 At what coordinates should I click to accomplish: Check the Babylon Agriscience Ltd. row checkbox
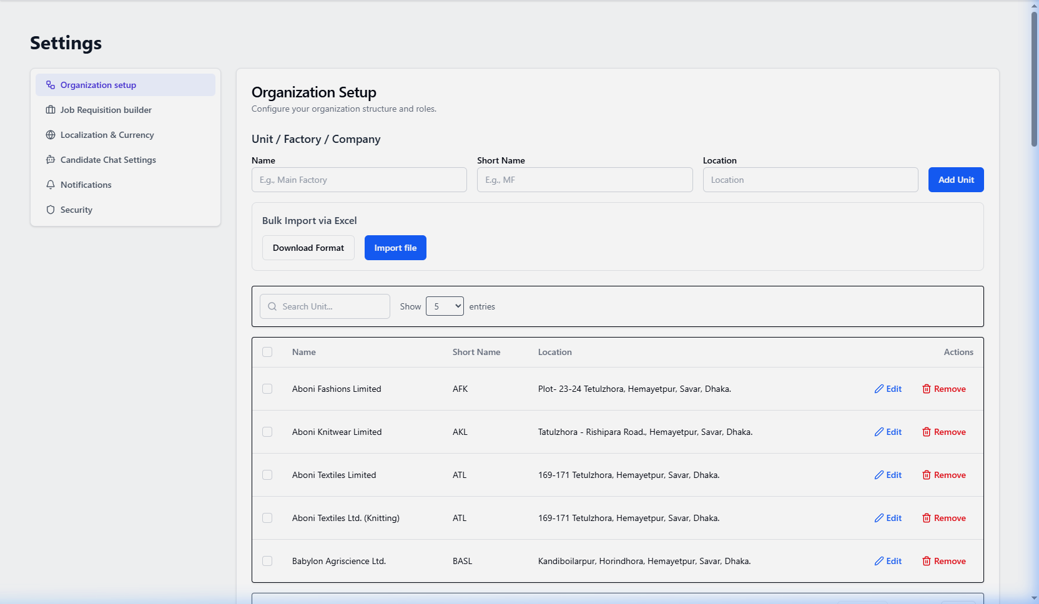pos(267,561)
